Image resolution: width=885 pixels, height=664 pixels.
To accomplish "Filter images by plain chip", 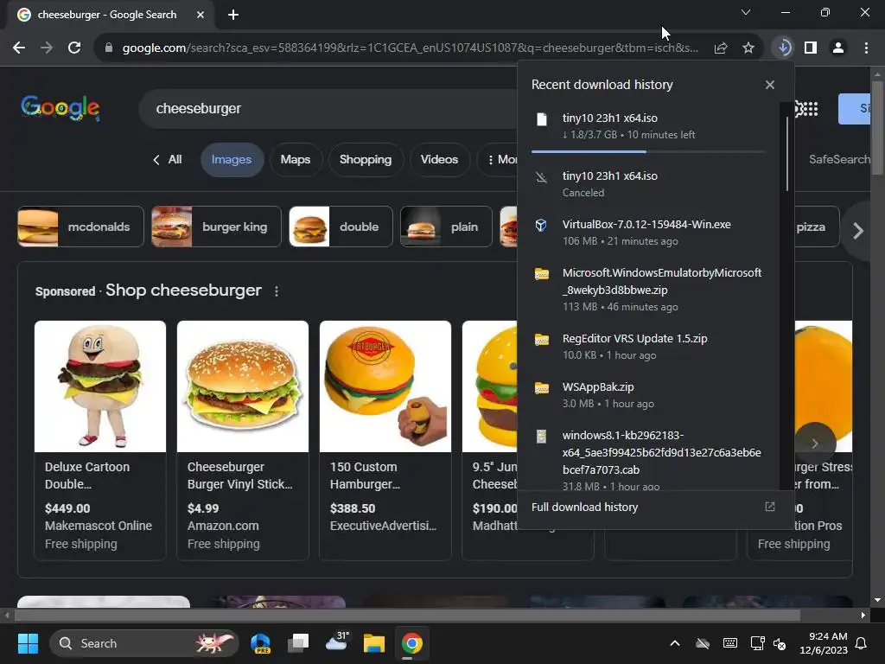I will point(446,227).
